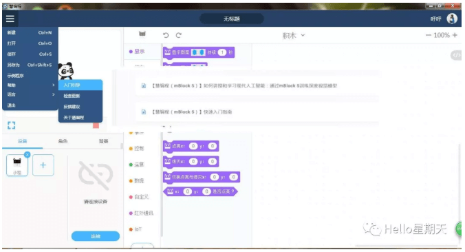This screenshot has height=252, width=465.
Task: Click the plus icon to add device
Action: [43, 165]
